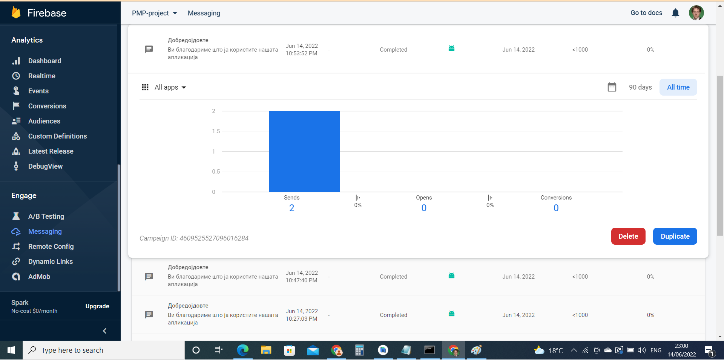This screenshot has width=727, height=361.
Task: Click the Upgrade plan button
Action: click(98, 306)
